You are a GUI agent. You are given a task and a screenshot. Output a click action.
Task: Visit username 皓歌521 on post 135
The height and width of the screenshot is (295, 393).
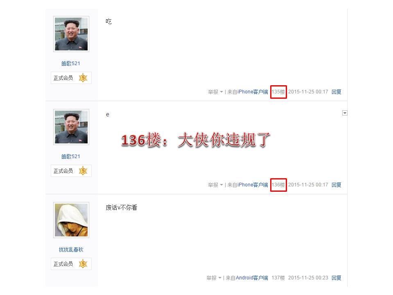pyautogui.click(x=71, y=64)
